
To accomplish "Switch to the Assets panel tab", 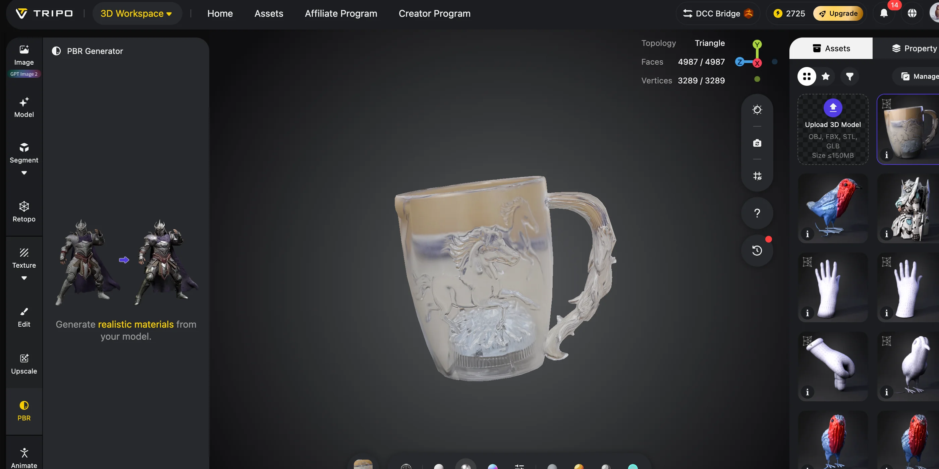I will (831, 48).
